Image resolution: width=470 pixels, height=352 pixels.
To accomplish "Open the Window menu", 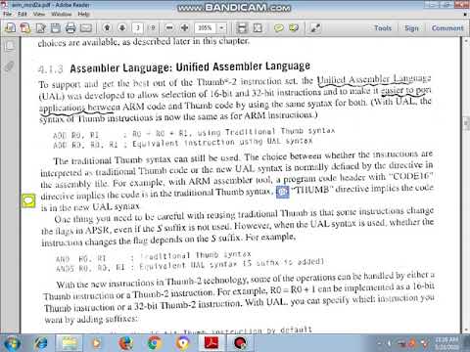I will [x=62, y=14].
